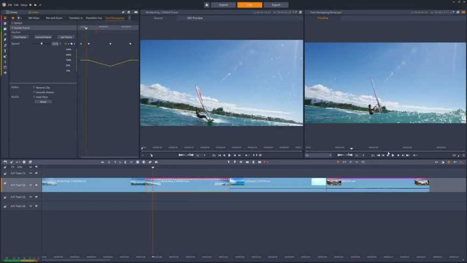The width and height of the screenshot is (467, 263).
Task: Toggle the Smooth Motion checkbox
Action: [x=35, y=92]
